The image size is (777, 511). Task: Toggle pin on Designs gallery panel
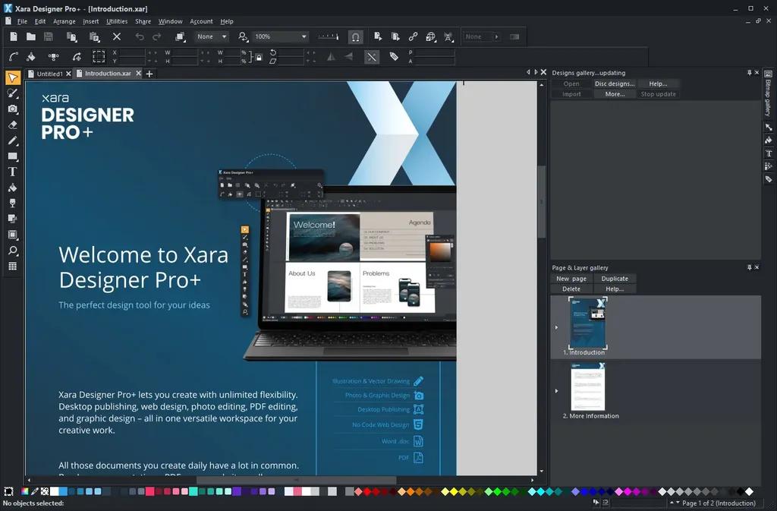coord(749,73)
